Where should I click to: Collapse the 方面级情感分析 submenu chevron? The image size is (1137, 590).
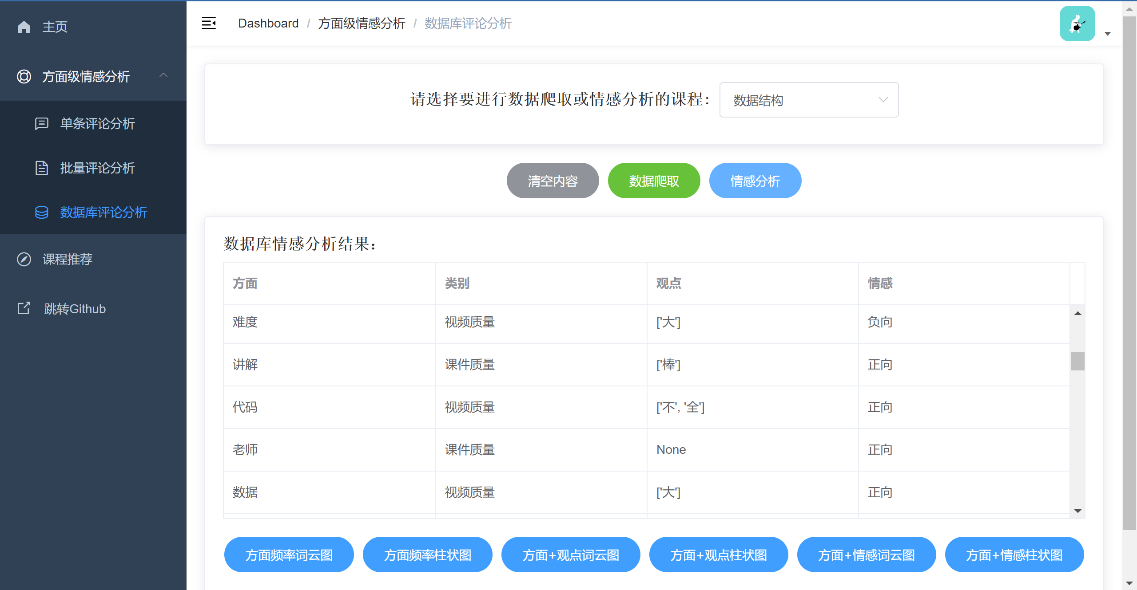pyautogui.click(x=163, y=75)
